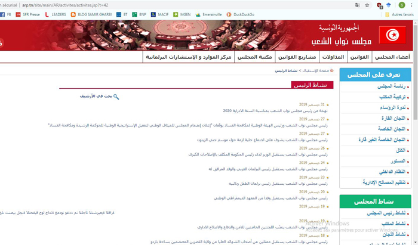This screenshot has width=418, height=245.
Task: Open the نشاط رئيس المجلس sidebar link
Action: [386, 213]
